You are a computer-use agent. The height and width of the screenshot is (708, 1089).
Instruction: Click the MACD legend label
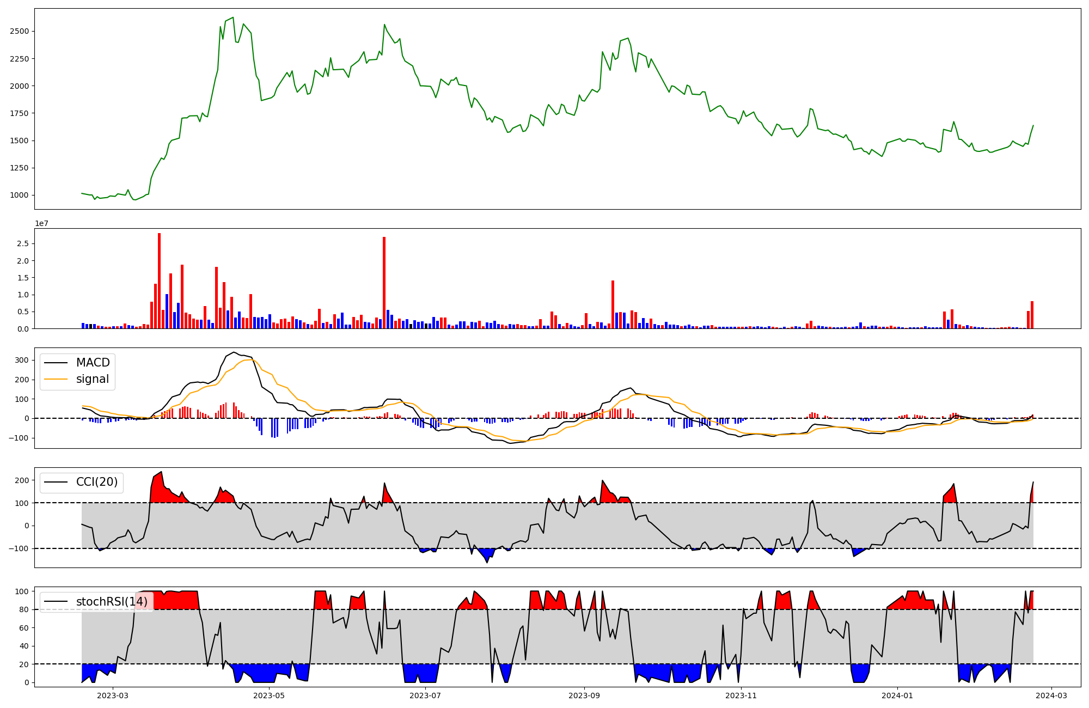[x=93, y=363]
